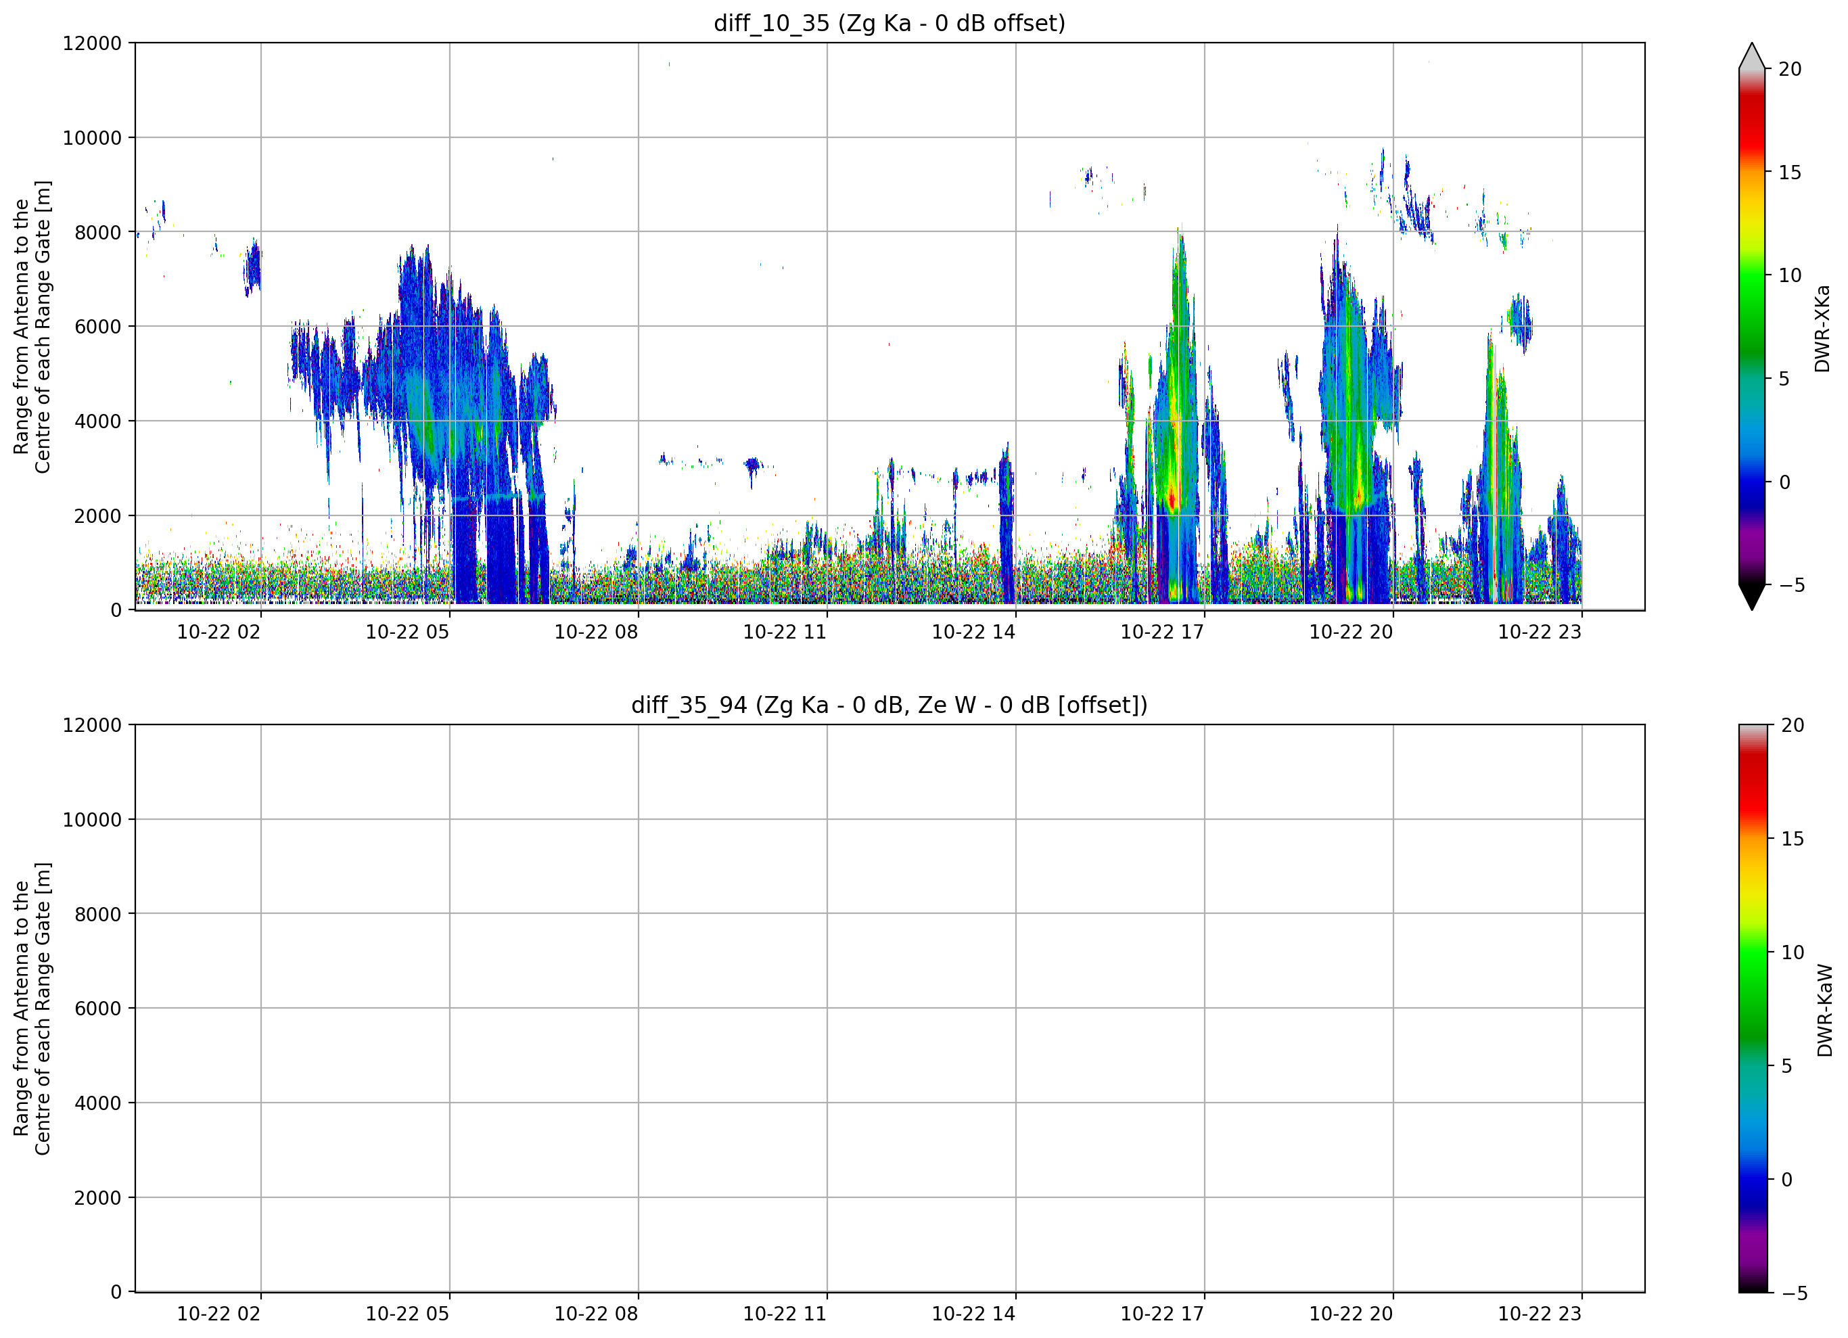Click the '4000' y-tick of the top plot
Image resolution: width=1848 pixels, height=1338 pixels.
98,422
